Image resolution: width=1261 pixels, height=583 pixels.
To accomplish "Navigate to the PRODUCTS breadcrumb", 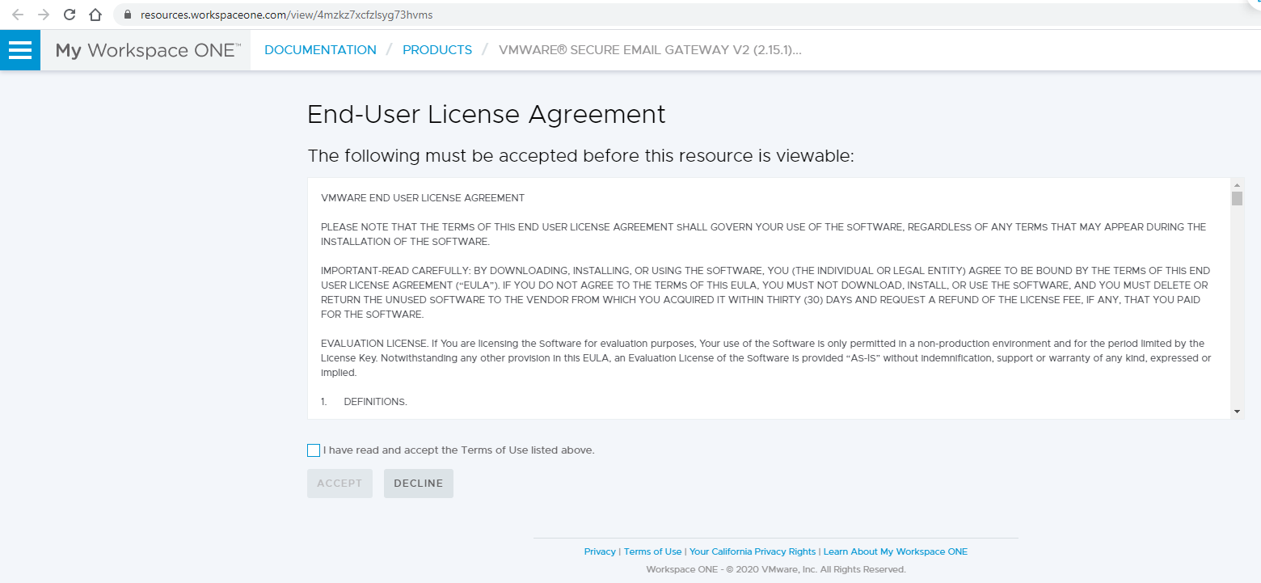I will click(x=437, y=50).
